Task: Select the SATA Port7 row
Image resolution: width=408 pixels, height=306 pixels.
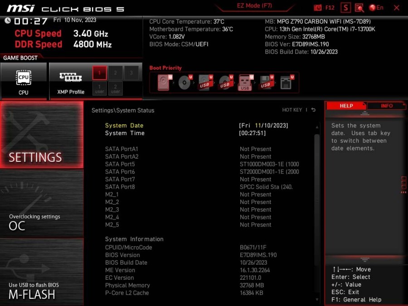Action: click(202, 179)
